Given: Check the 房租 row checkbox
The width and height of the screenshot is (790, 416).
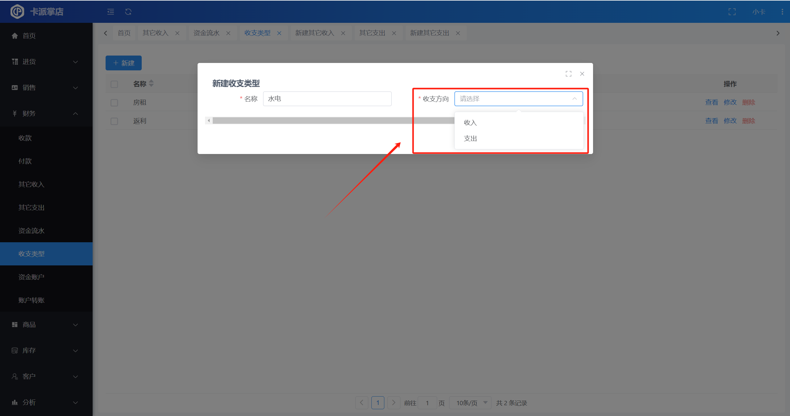Looking at the screenshot, I should click(114, 102).
